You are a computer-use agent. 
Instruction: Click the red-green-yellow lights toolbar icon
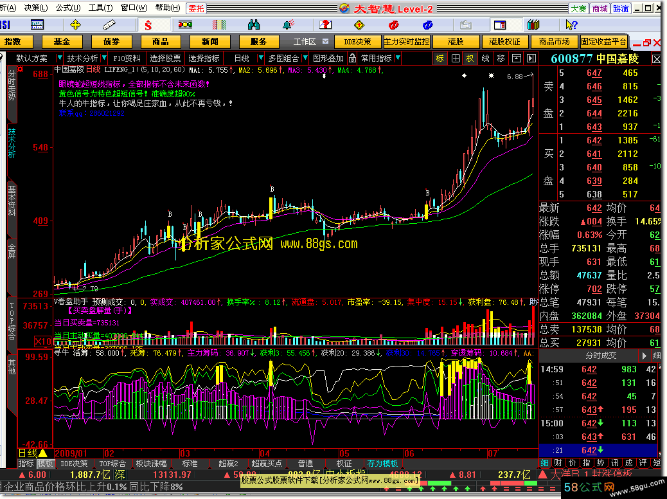185,25
